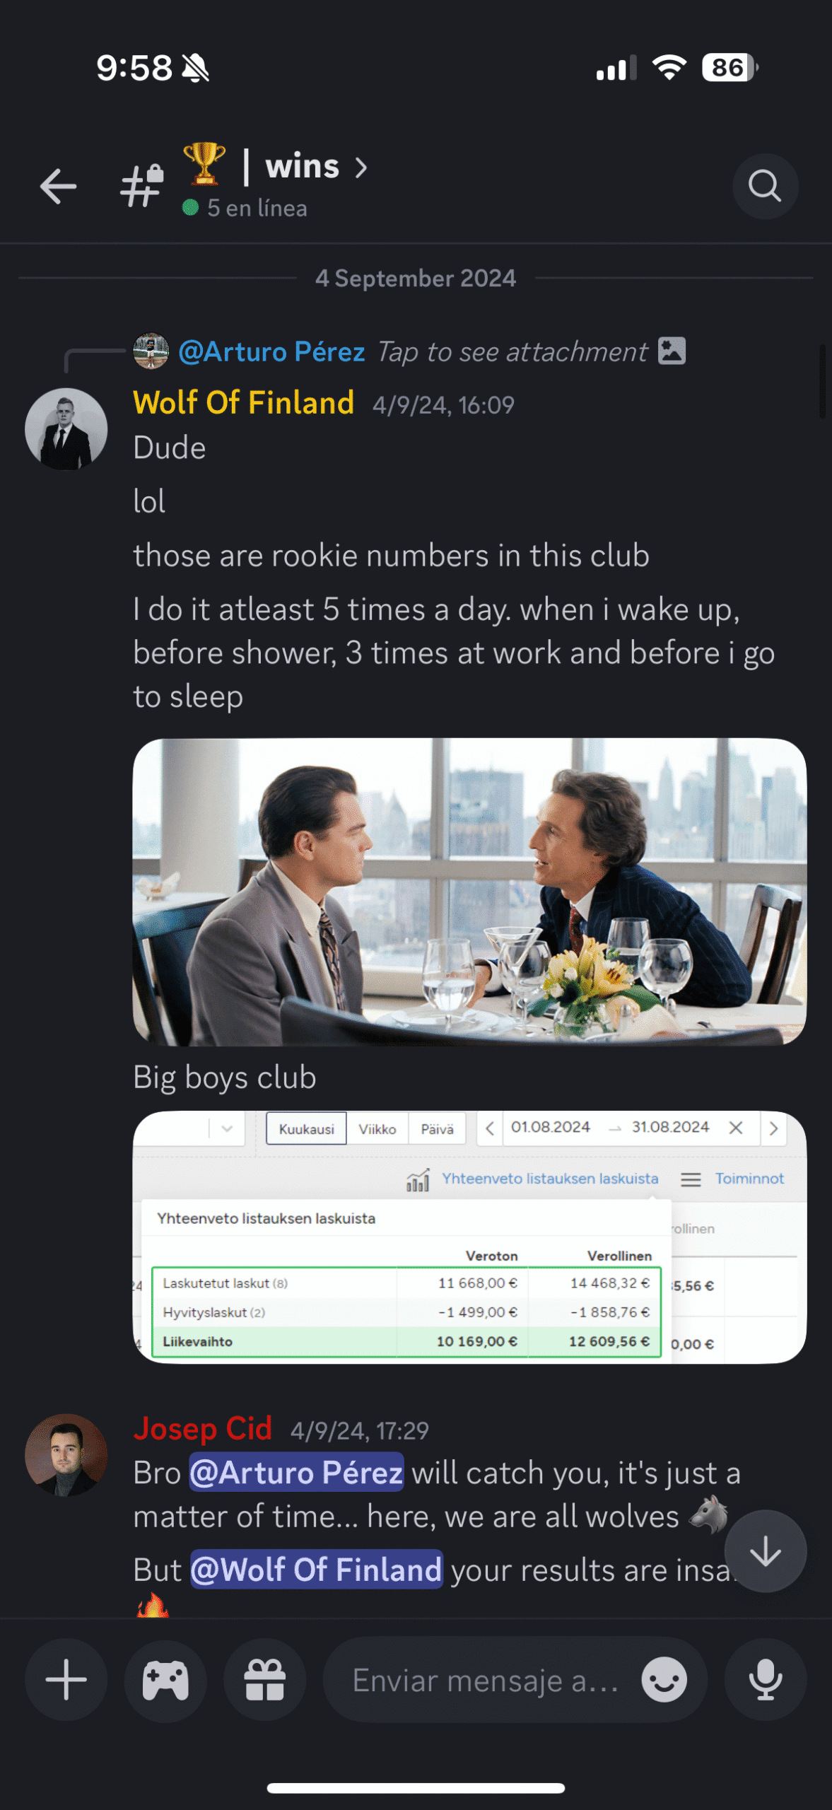This screenshot has width=832, height=1810.
Task: Tap the highlighted @Arturo Pérez mention
Action: tap(296, 1473)
